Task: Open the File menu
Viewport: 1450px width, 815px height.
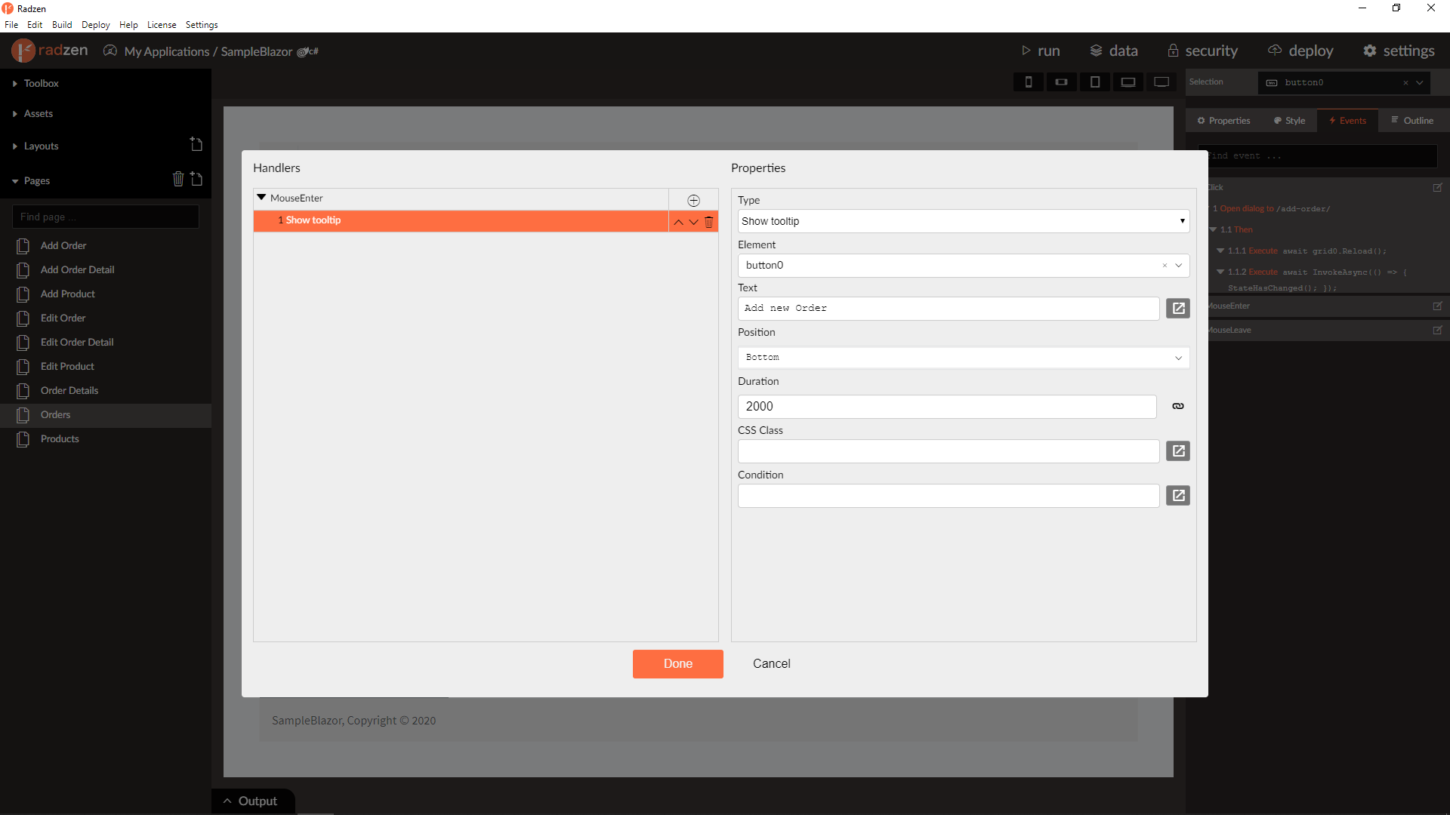Action: point(11,25)
